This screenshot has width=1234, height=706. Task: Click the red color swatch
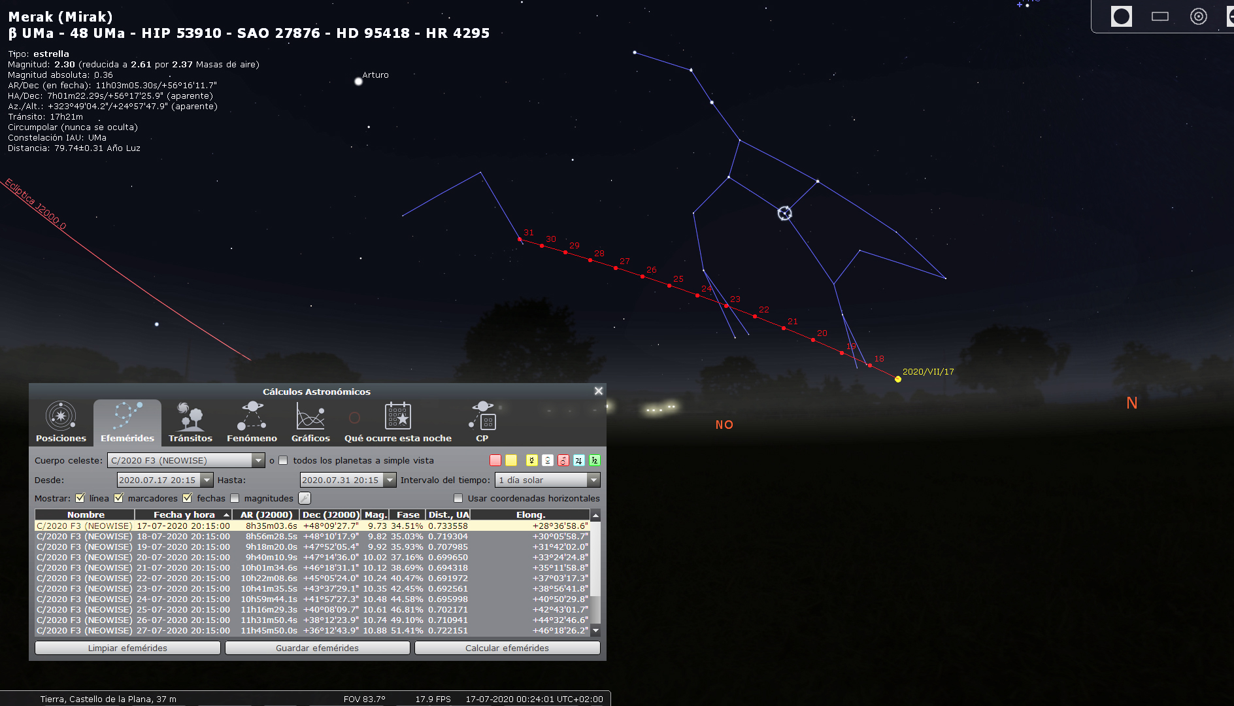click(x=495, y=461)
